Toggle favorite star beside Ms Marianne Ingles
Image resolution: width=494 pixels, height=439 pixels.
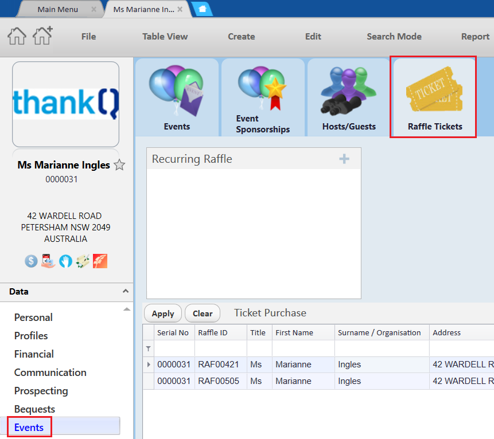click(119, 165)
